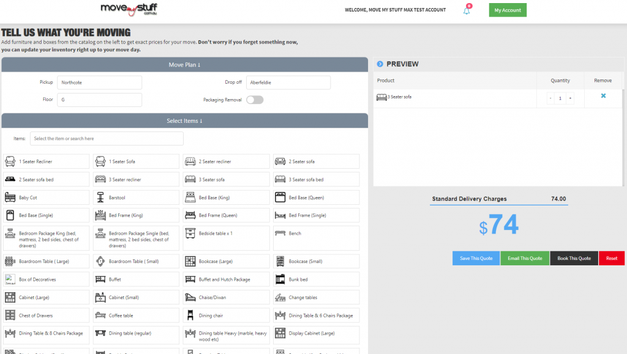Screen dimensions: 627x354
Task: Click the Pickup suburb field
Action: (x=100, y=83)
